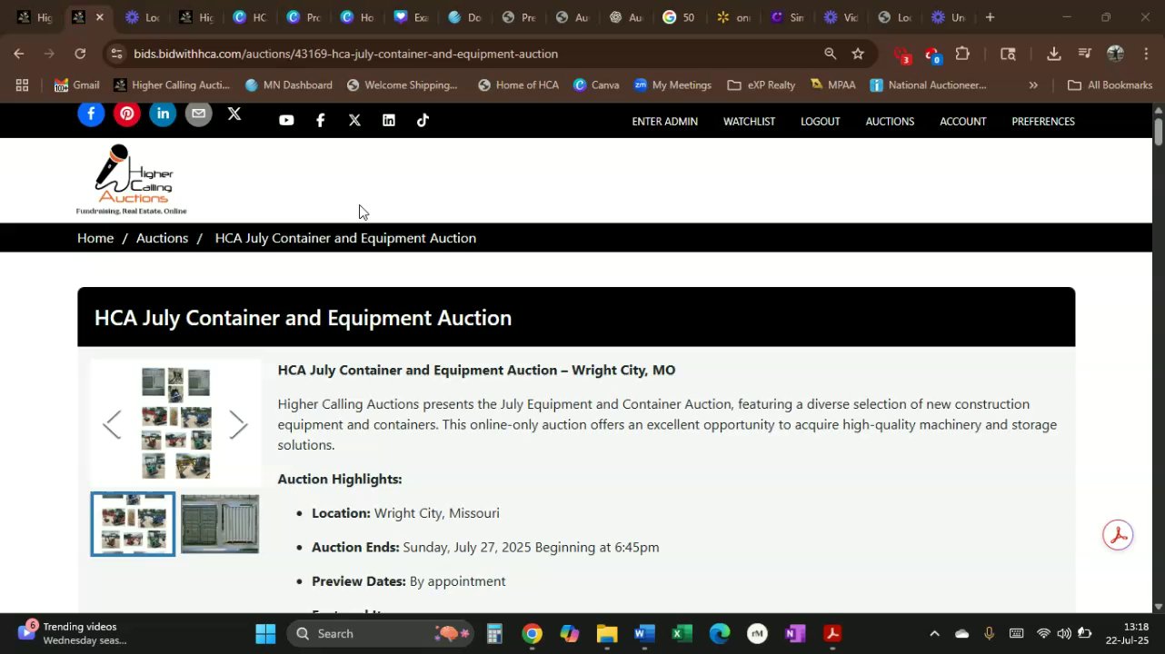Viewport: 1165px width, 654px height.
Task: View site information icon in address bar
Action: [x=116, y=54]
